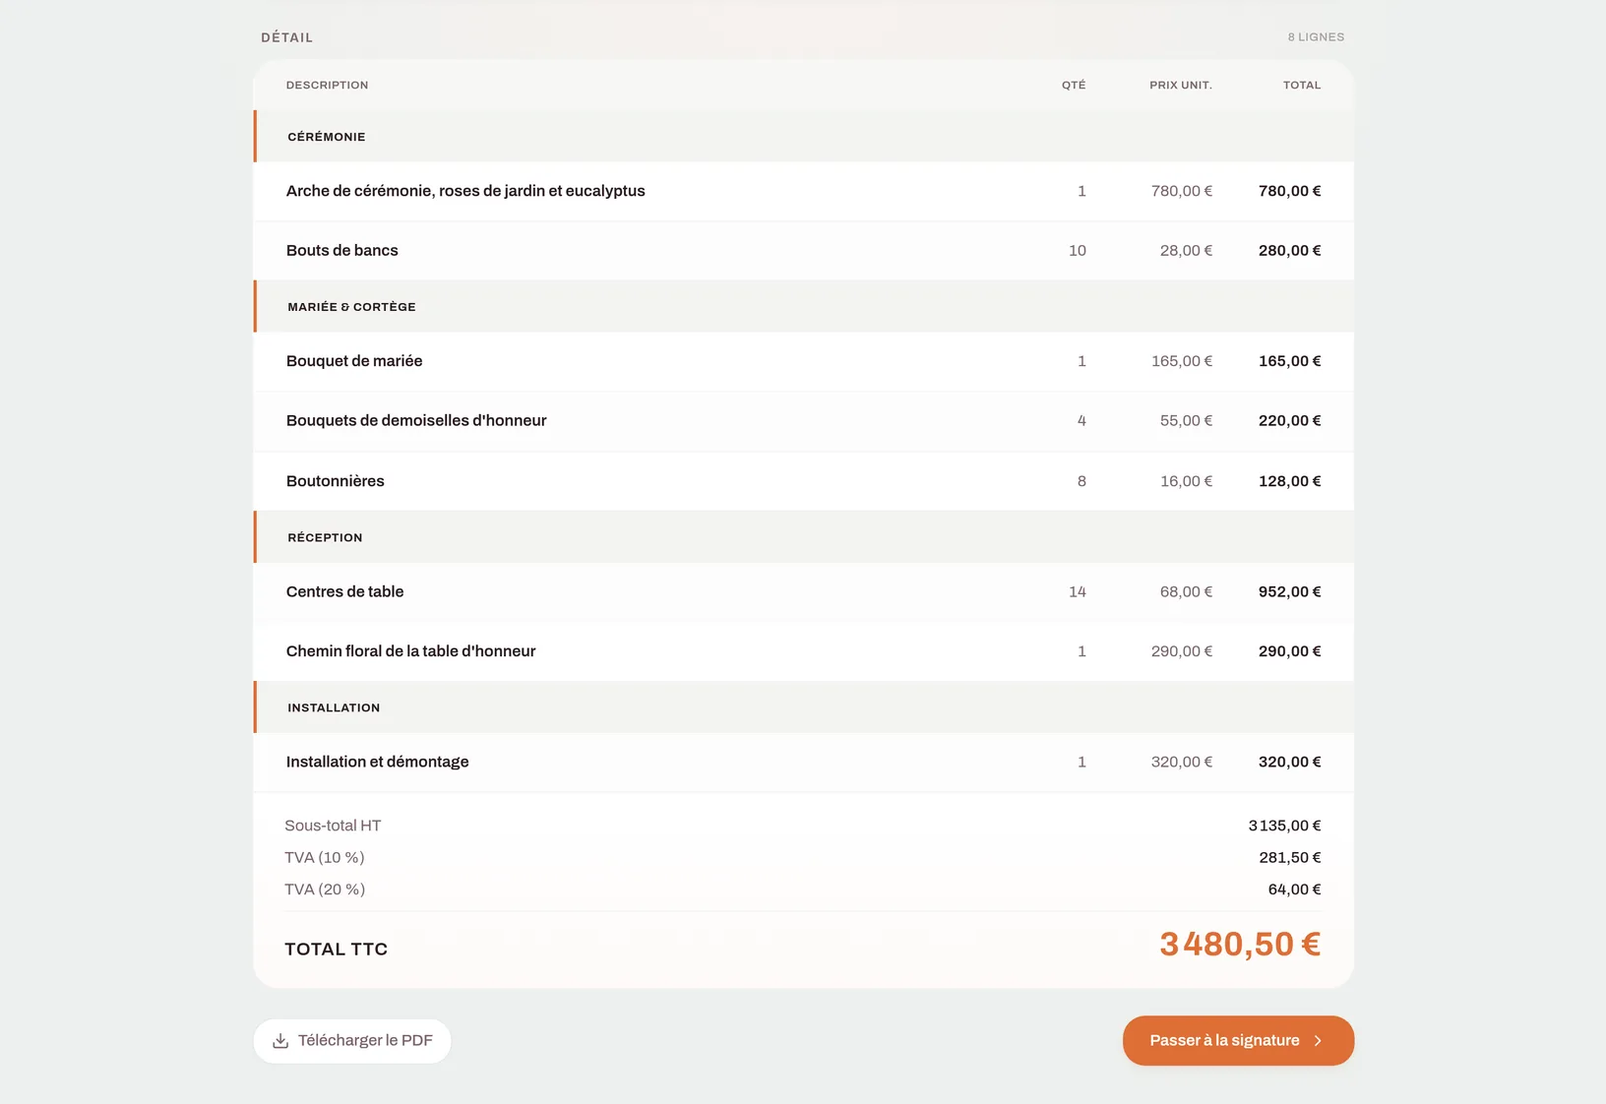Click the DESCRIPTION column header
The width and height of the screenshot is (1606, 1104).
click(327, 86)
